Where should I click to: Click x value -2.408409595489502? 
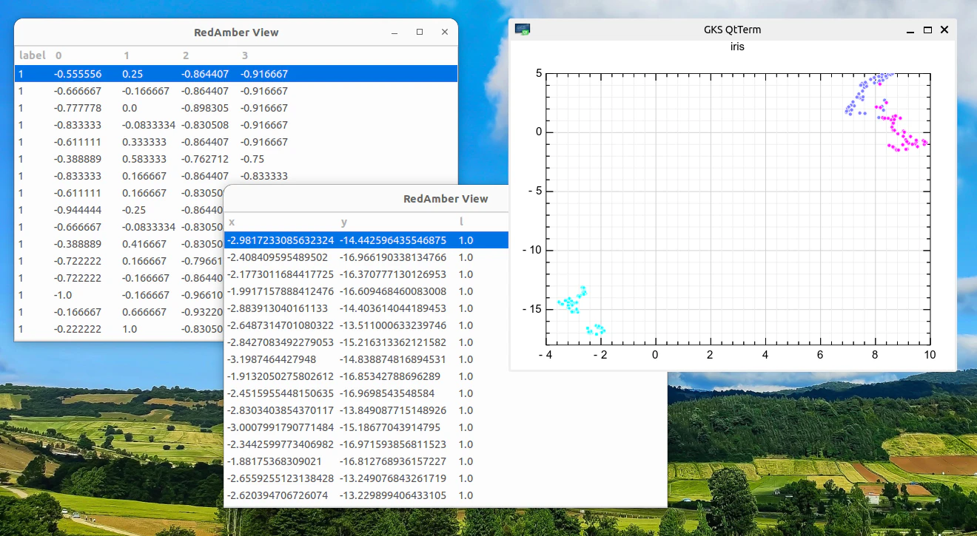pos(278,257)
